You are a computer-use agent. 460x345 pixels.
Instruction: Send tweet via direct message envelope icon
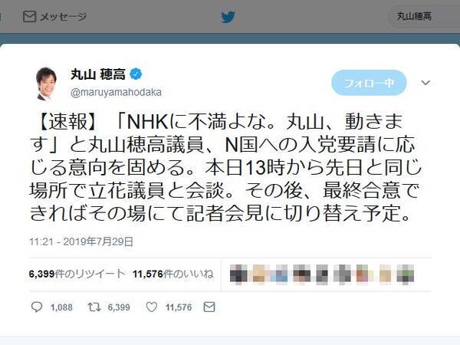coord(209,307)
